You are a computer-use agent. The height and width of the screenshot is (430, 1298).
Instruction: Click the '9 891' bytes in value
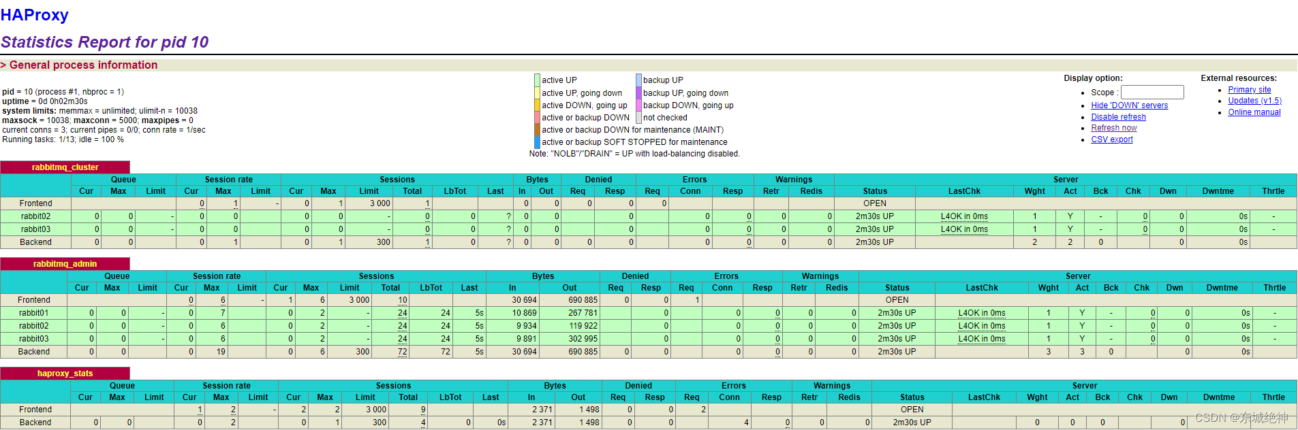click(527, 339)
